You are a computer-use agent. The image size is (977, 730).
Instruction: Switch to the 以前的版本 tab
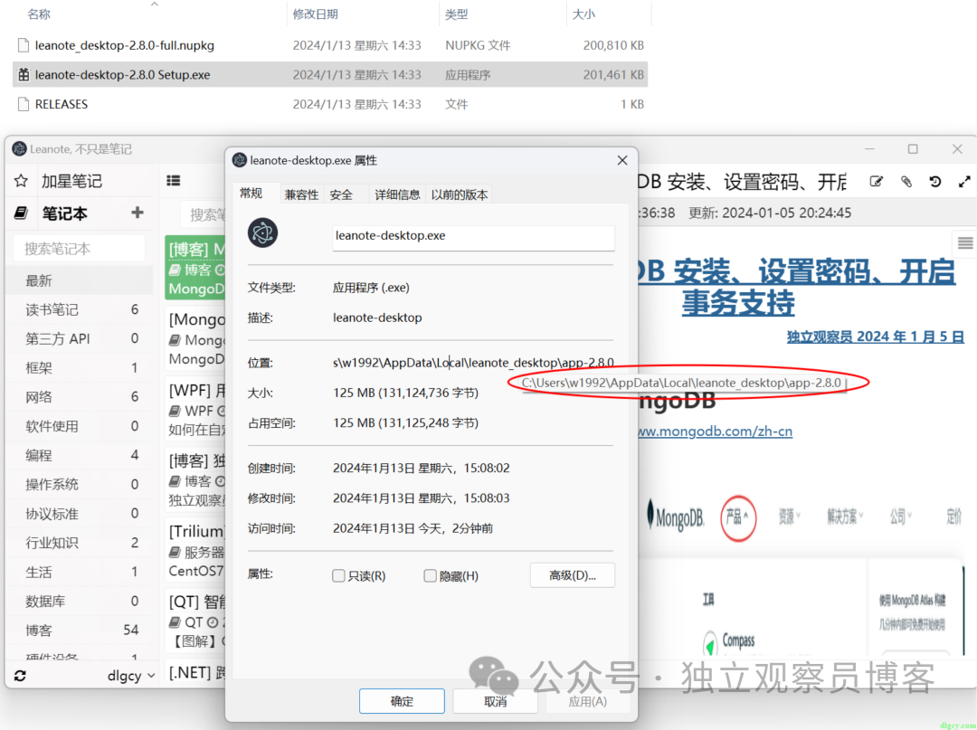click(460, 195)
